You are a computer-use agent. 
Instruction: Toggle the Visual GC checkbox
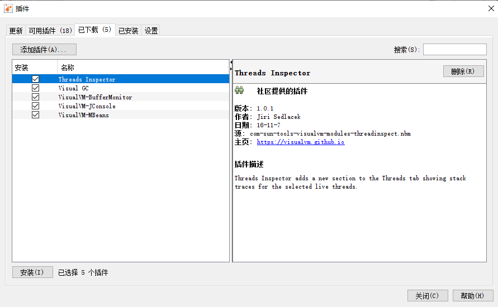click(36, 88)
